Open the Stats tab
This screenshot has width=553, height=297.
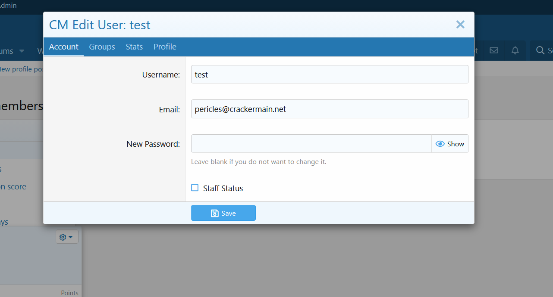pyautogui.click(x=134, y=46)
